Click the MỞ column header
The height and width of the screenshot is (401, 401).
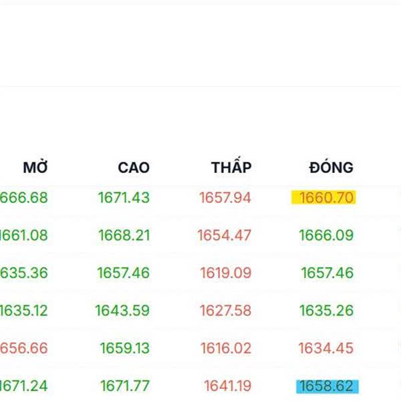click(35, 167)
